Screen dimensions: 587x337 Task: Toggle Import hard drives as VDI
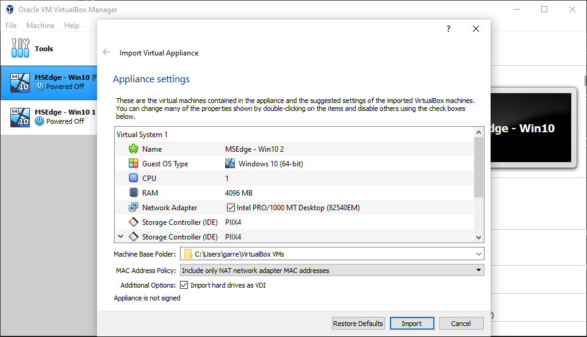(x=184, y=285)
